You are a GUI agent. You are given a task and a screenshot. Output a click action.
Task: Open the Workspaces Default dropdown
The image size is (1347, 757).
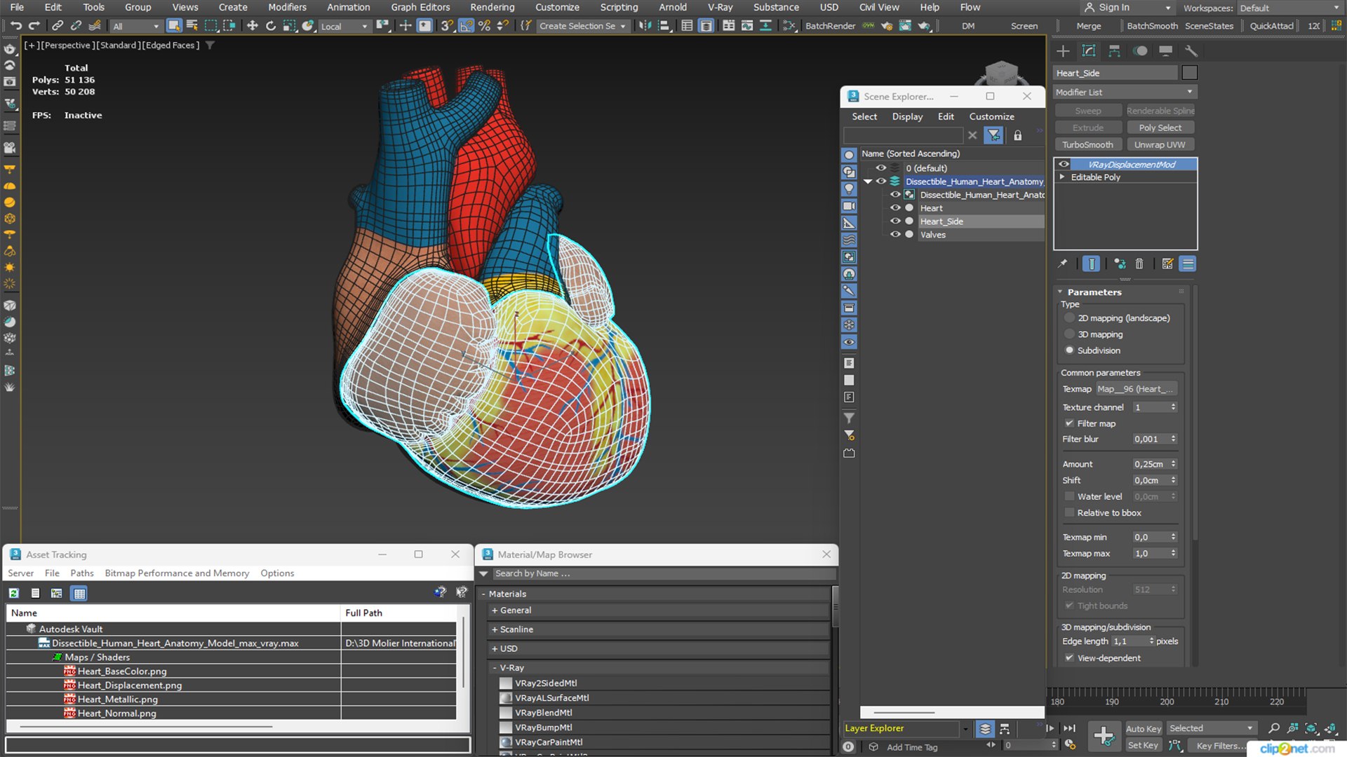click(1289, 8)
